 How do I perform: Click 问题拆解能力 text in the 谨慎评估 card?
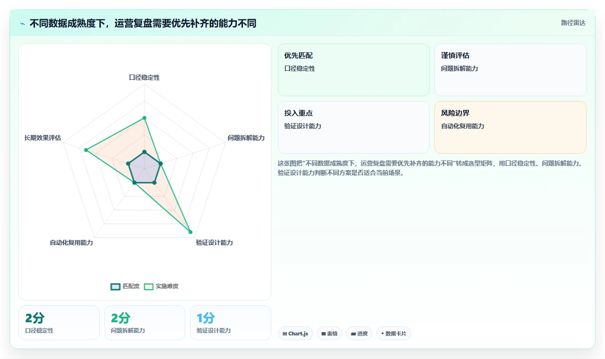(459, 68)
